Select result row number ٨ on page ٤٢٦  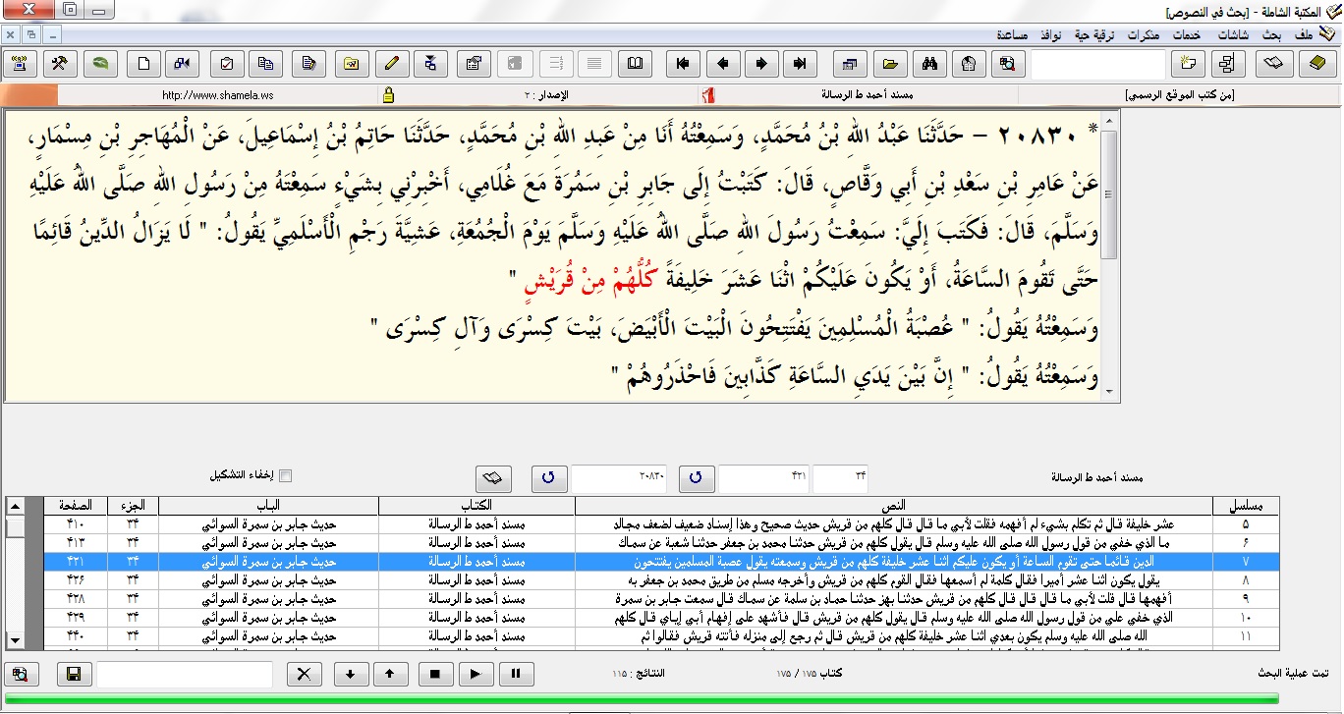688,579
